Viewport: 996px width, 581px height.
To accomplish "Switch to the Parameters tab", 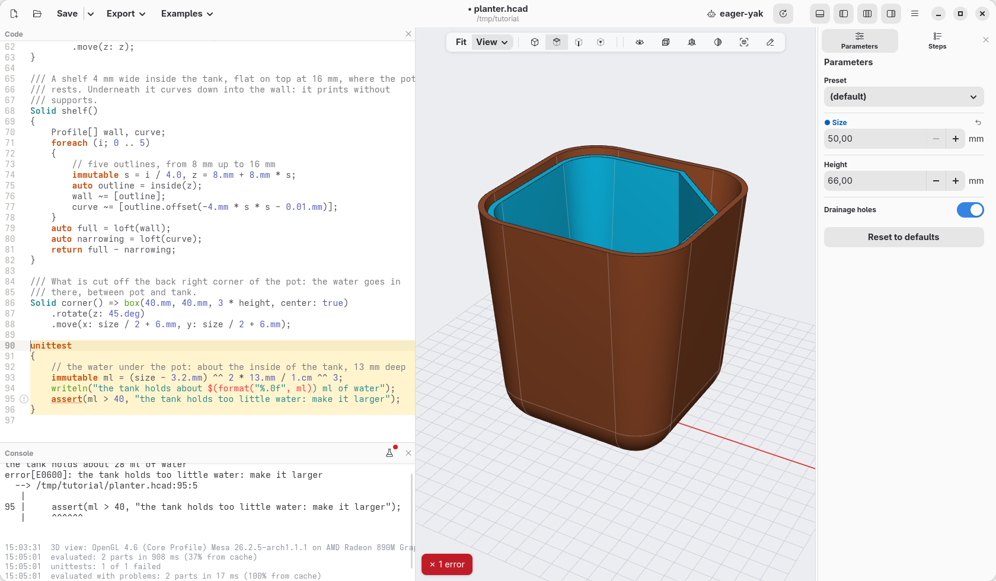I will [860, 41].
